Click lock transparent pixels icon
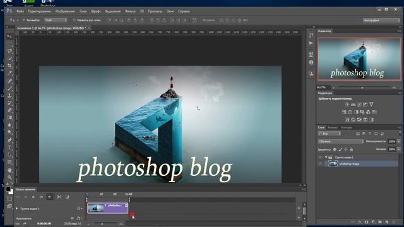The image size is (404, 227). click(335, 149)
